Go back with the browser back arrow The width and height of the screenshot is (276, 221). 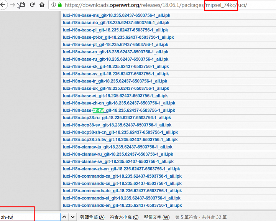click(x=3, y=5)
